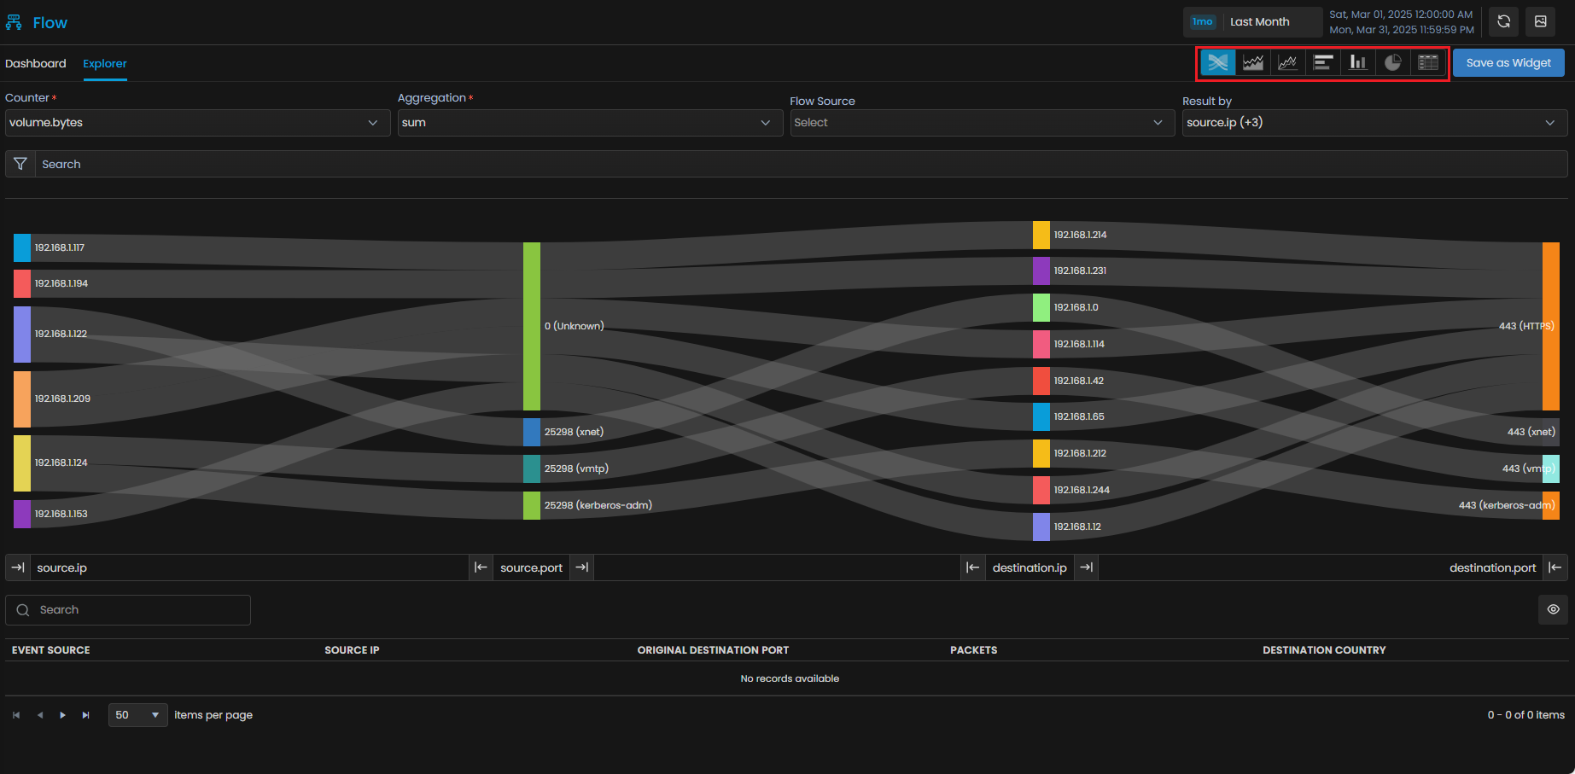1575x774 pixels.
Task: Click the 192.168.1.122 source node
Action: [22, 335]
